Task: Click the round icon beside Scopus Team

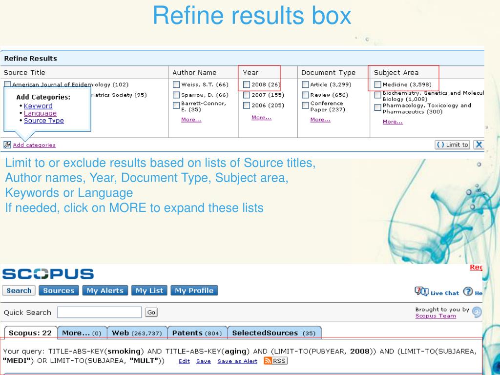Action: (477, 312)
